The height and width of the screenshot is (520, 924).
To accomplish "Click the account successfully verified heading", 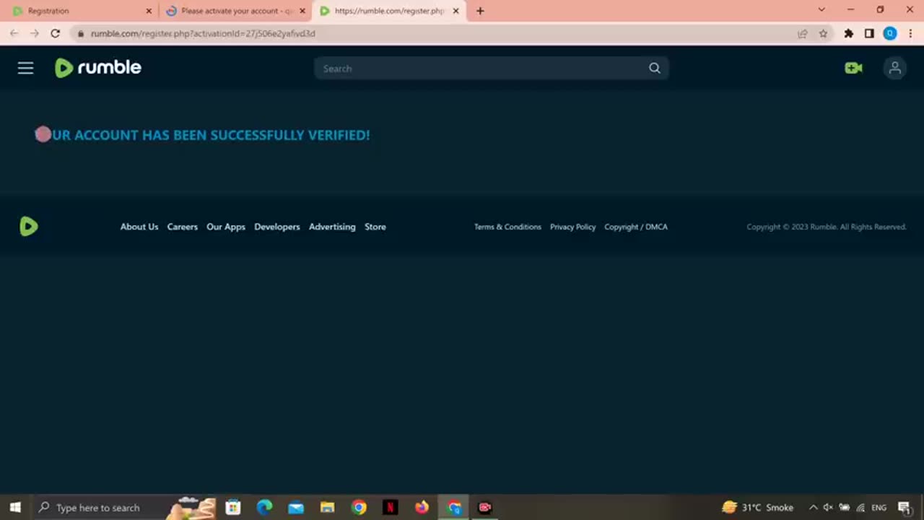I will (x=203, y=135).
